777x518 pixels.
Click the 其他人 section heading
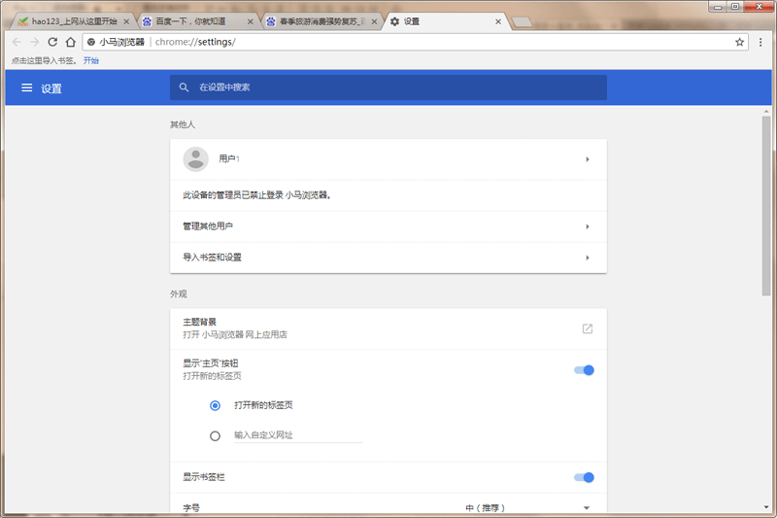point(183,124)
